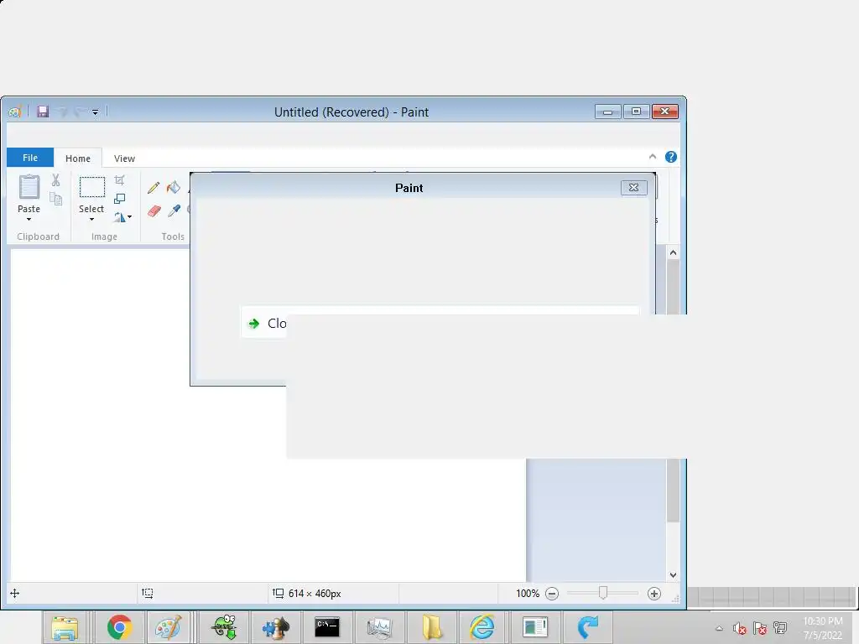Switch to the View ribbon tab
Image resolution: width=859 pixels, height=644 pixels.
124,158
